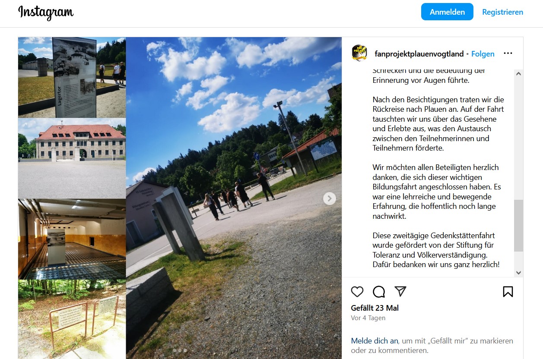This screenshot has width=543, height=359.
Task: Share post via paper plane icon
Action: pos(400,292)
